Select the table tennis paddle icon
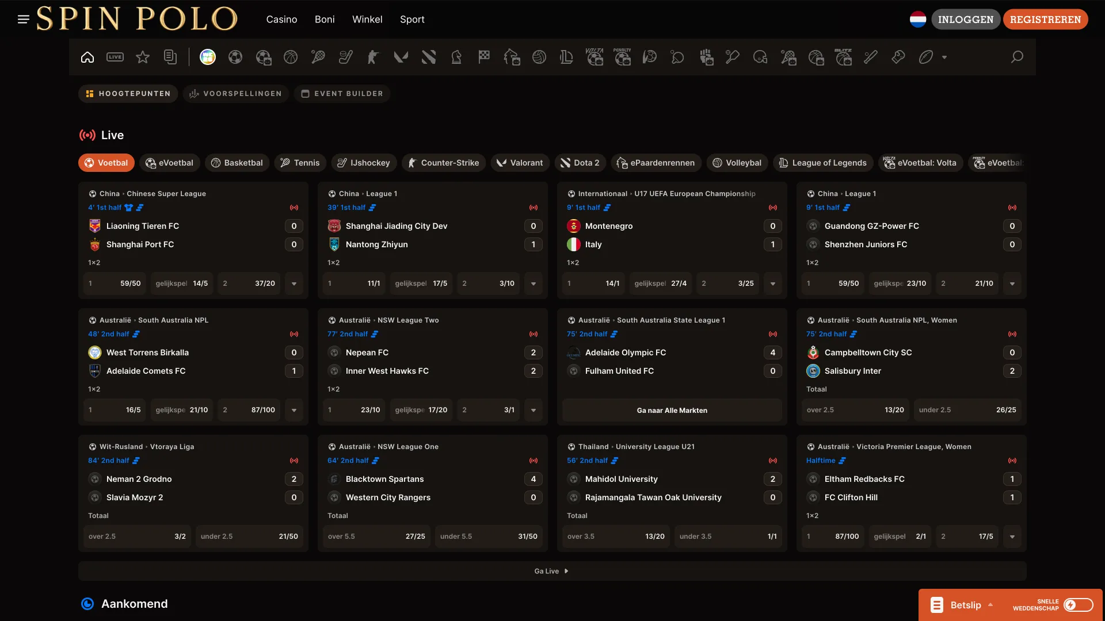Viewport: 1105px width, 621px height. pyautogui.click(x=677, y=57)
